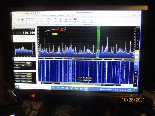The height and width of the screenshot is (116, 155).
Task: Click the application orb button
Action: click(13, 15)
